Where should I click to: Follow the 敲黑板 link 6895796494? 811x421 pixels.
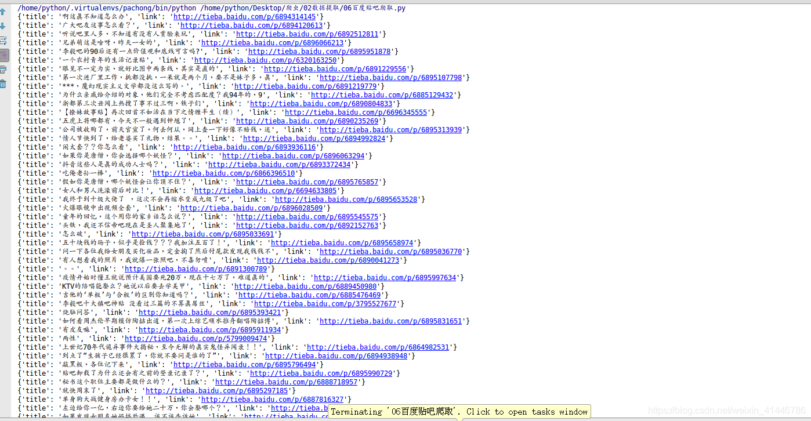coord(245,365)
